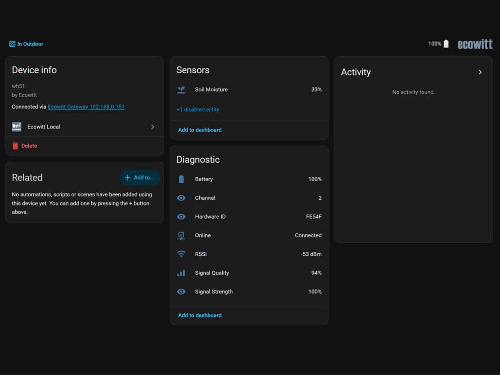Open Activity panel via chevron arrow
Viewport: 500px width, 375px height.
(x=480, y=72)
